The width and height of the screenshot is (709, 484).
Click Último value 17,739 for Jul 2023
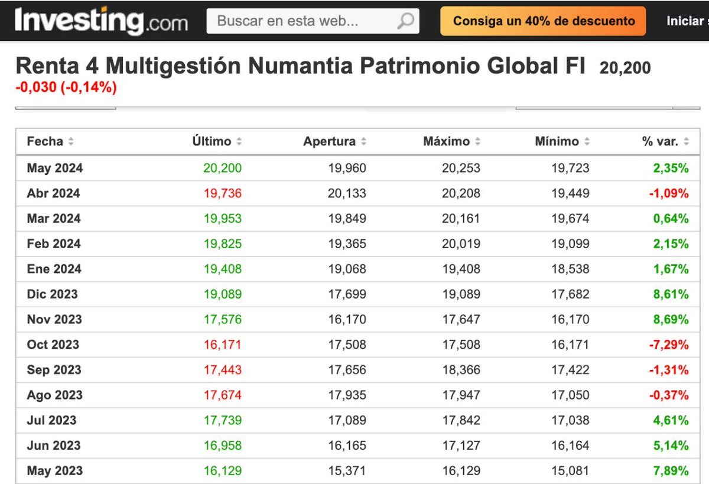click(222, 420)
